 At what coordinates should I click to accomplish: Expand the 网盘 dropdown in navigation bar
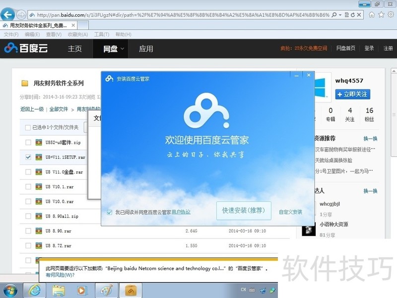(122, 49)
